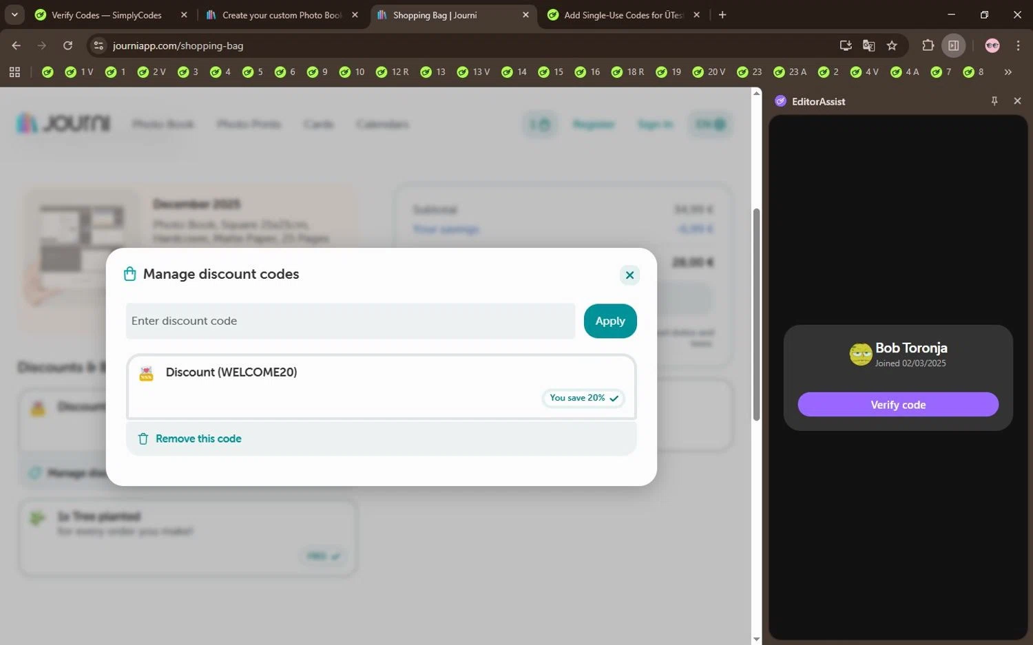
Task: Open the Extensions puzzle menu
Action: pyautogui.click(x=928, y=45)
